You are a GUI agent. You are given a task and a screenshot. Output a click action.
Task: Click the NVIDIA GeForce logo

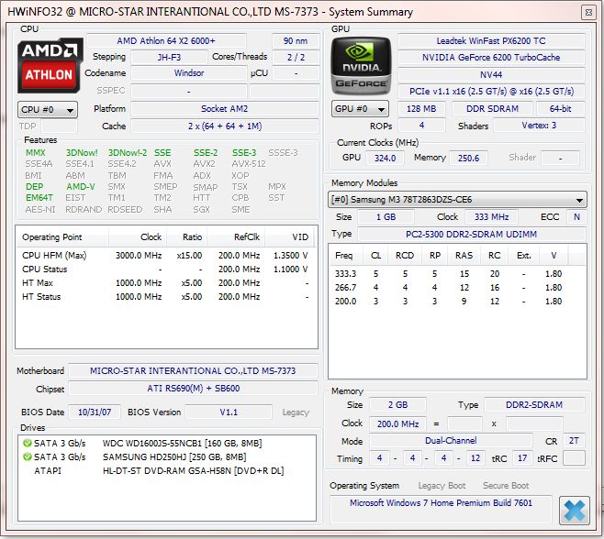click(x=361, y=65)
